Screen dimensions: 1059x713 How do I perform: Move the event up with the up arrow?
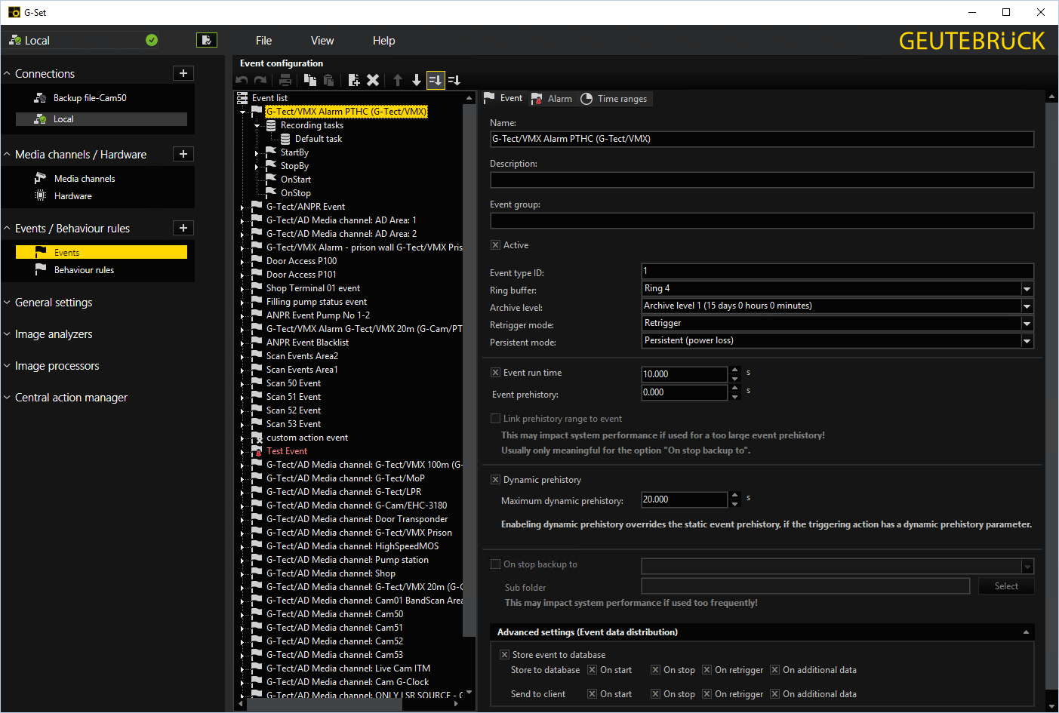398,80
